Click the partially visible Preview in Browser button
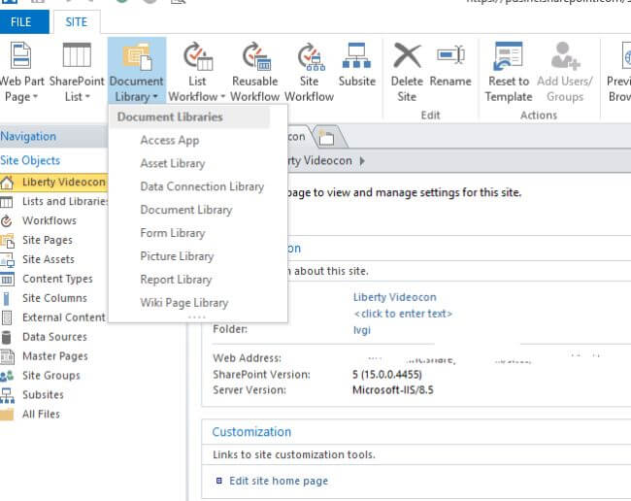 [619, 73]
